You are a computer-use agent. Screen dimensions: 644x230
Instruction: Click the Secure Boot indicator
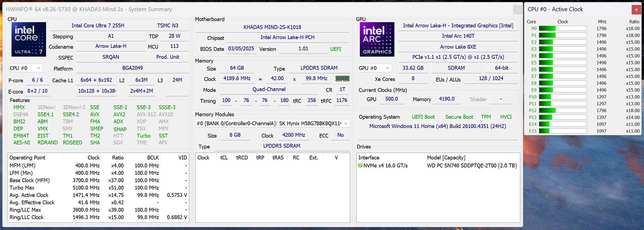(459, 117)
